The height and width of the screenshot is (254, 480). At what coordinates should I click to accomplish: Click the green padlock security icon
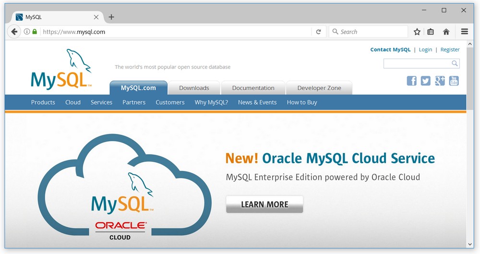point(35,32)
